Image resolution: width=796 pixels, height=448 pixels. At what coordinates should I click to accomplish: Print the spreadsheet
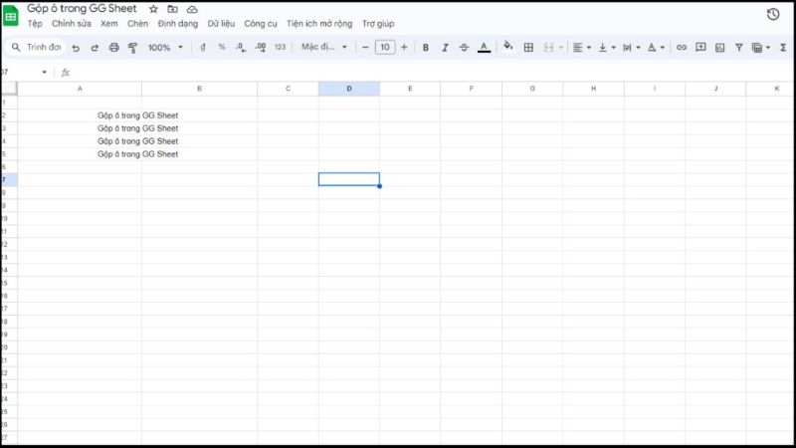click(x=113, y=47)
